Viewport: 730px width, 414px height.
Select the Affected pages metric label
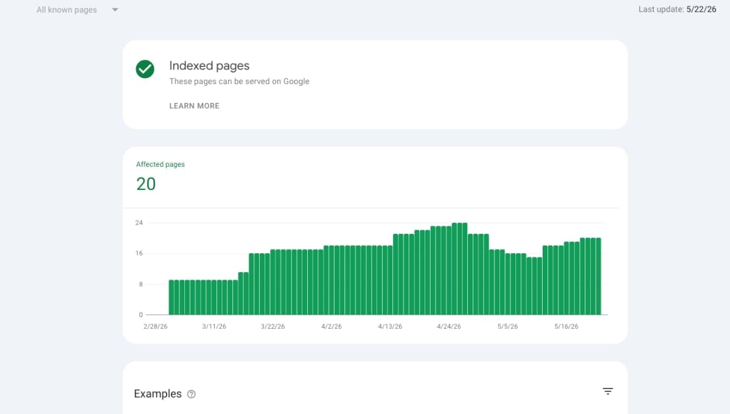pos(160,164)
